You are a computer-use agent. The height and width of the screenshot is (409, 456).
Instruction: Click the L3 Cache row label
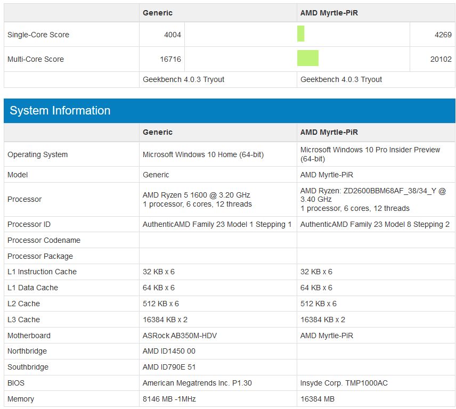(23, 320)
